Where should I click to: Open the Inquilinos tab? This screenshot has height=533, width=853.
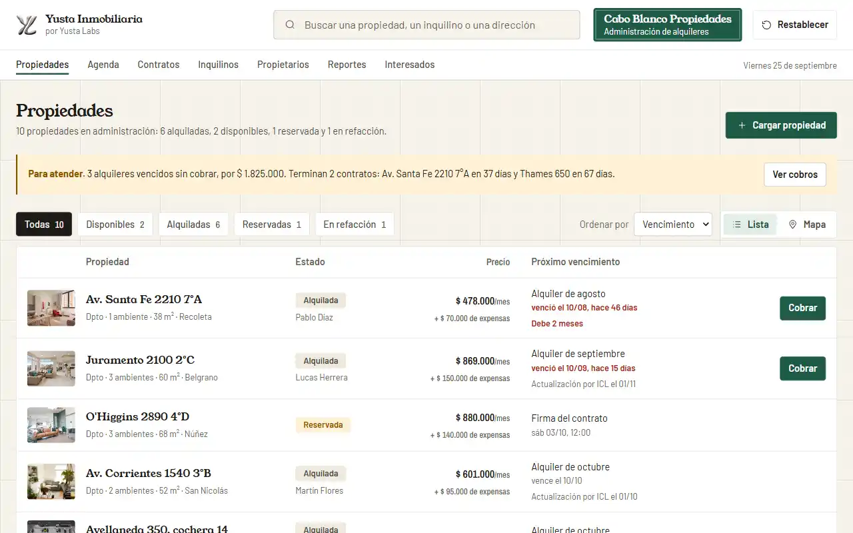pyautogui.click(x=218, y=65)
